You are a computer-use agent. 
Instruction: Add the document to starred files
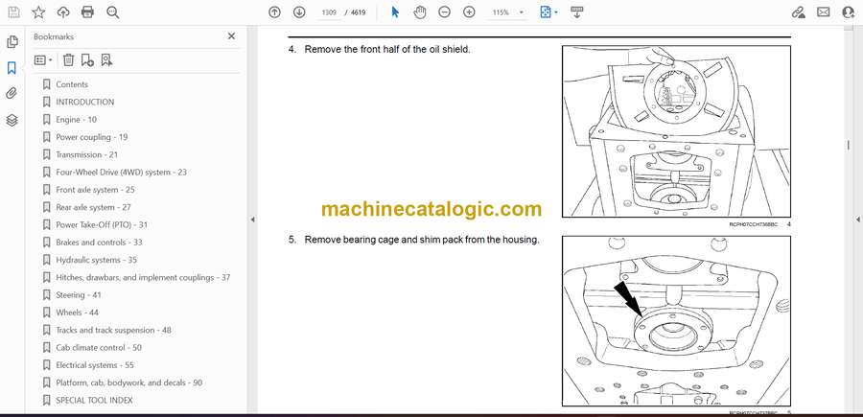(38, 12)
